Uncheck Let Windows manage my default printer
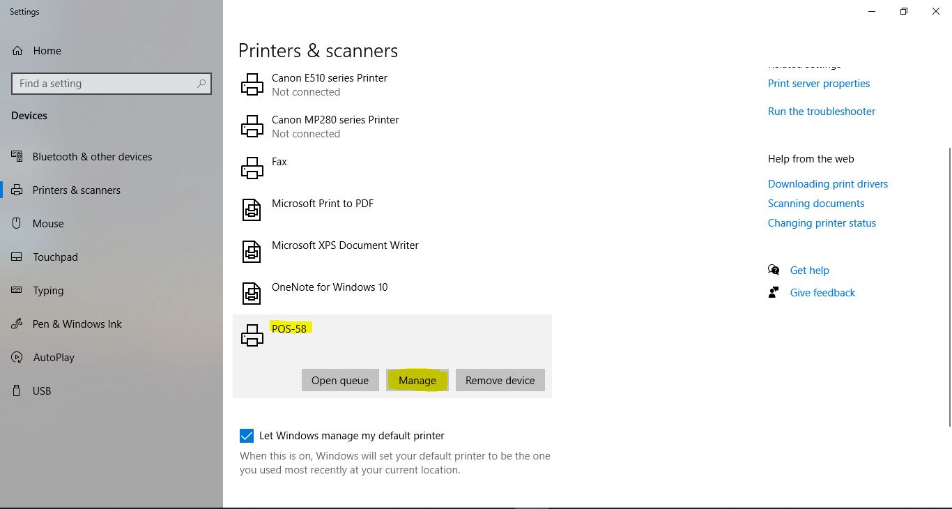This screenshot has width=952, height=509. [x=247, y=436]
